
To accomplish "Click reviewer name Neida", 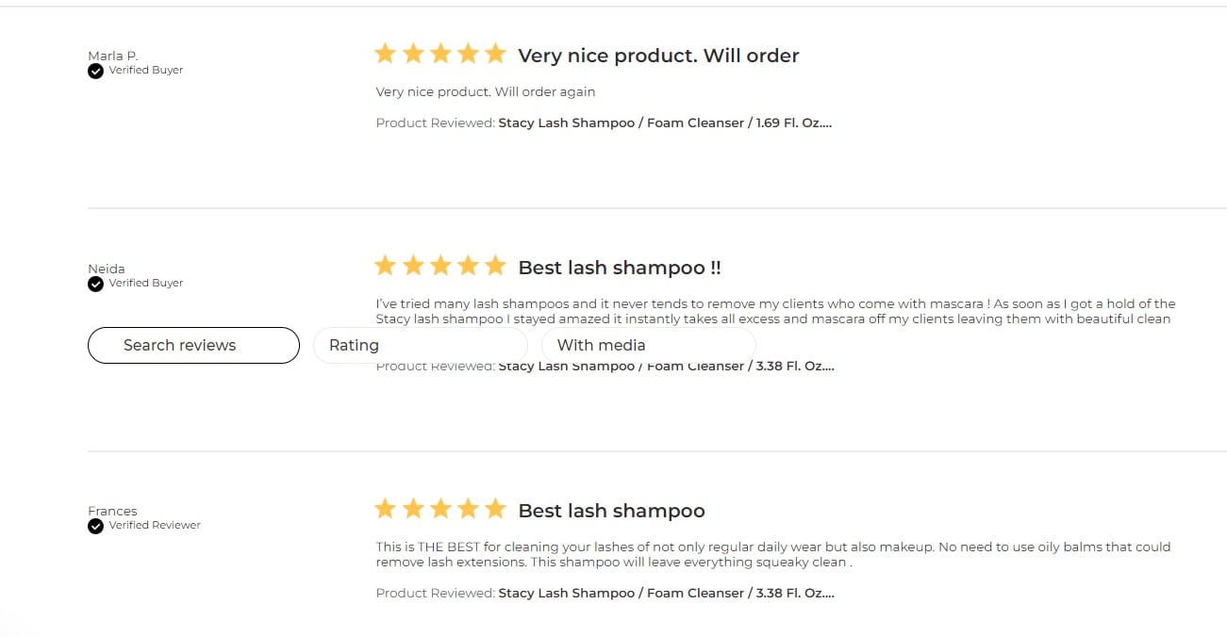I will pos(107,269).
